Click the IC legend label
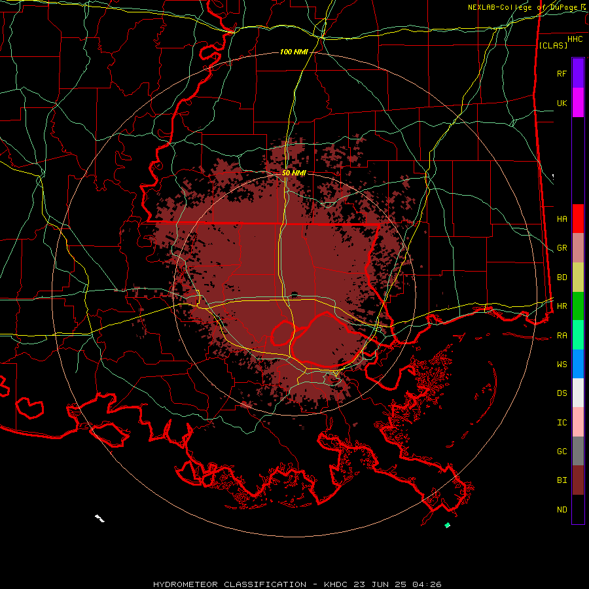This screenshot has width=589, height=589. [x=562, y=422]
